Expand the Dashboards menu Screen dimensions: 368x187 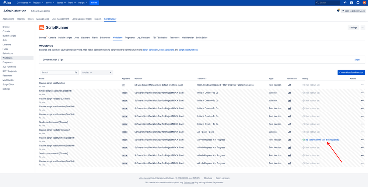click(x=24, y=3)
